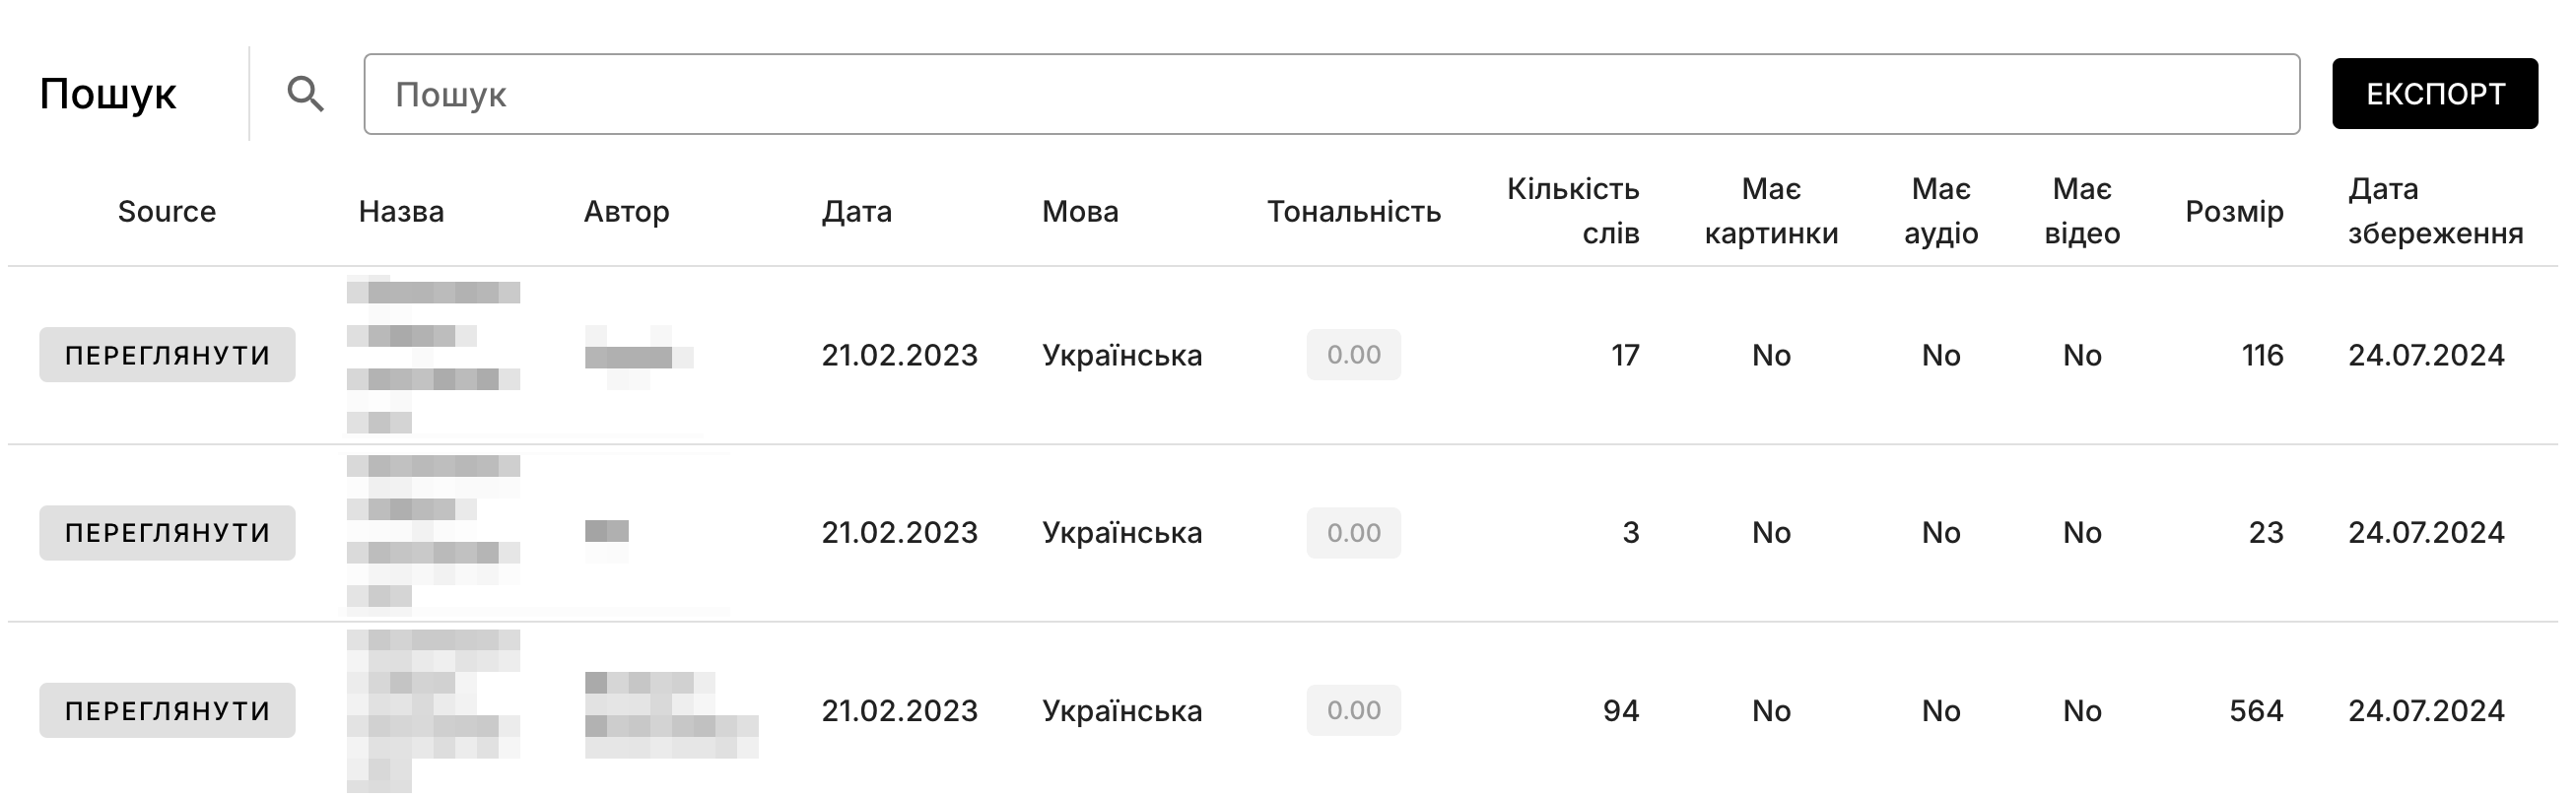Click the Мова column header
The height and width of the screenshot is (798, 2576).
[1080, 211]
